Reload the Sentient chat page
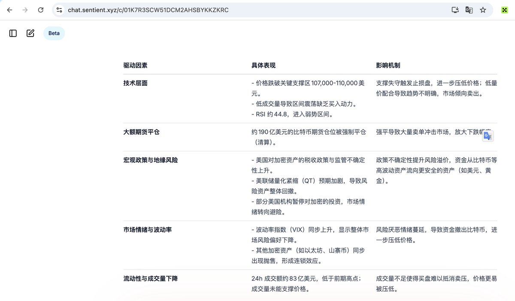The width and height of the screenshot is (515, 301). coord(40,10)
